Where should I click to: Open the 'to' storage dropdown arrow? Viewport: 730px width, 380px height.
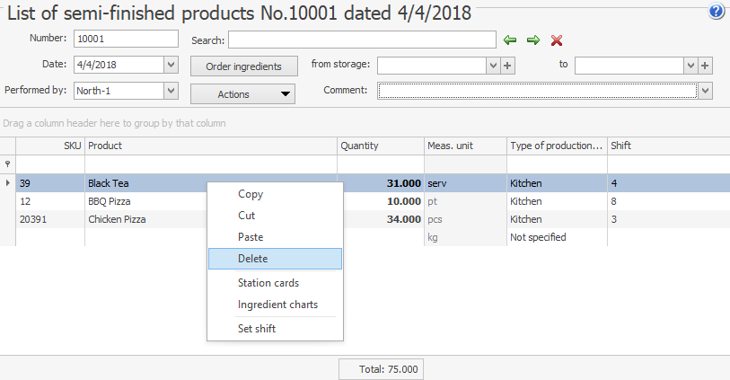690,66
